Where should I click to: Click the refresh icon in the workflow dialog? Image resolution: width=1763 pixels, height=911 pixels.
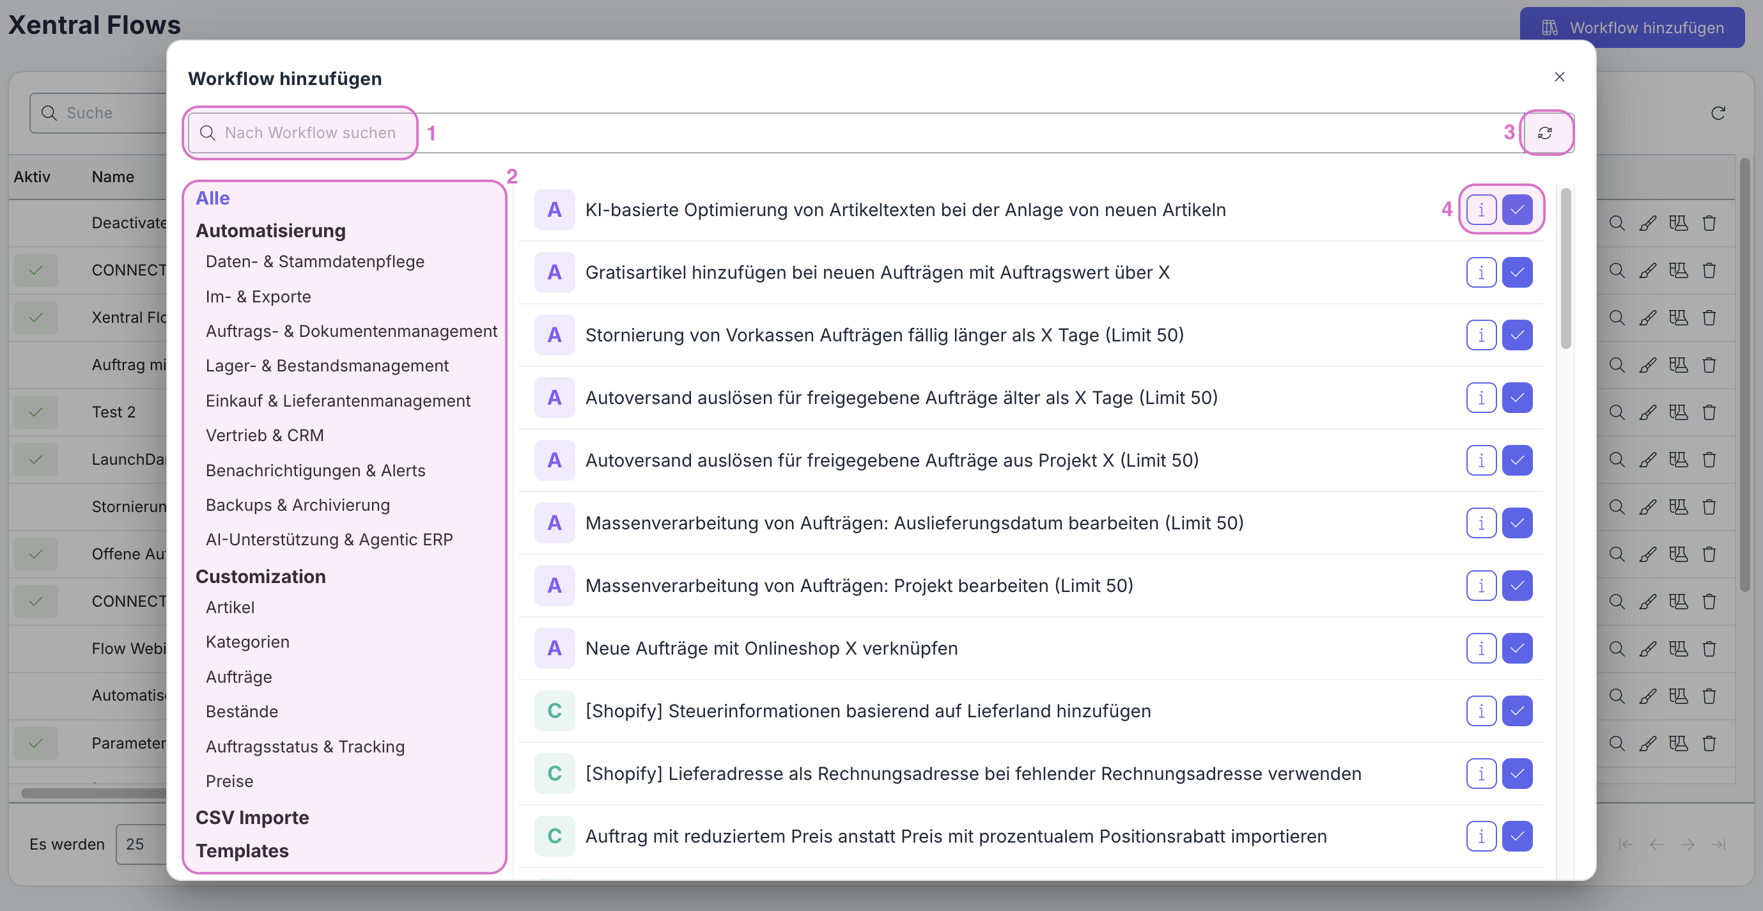[1544, 133]
